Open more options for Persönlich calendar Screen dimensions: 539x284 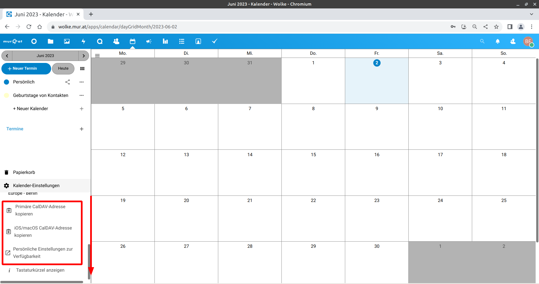coord(81,82)
